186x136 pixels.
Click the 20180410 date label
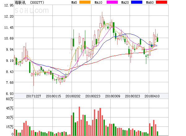[x=152, y=96]
